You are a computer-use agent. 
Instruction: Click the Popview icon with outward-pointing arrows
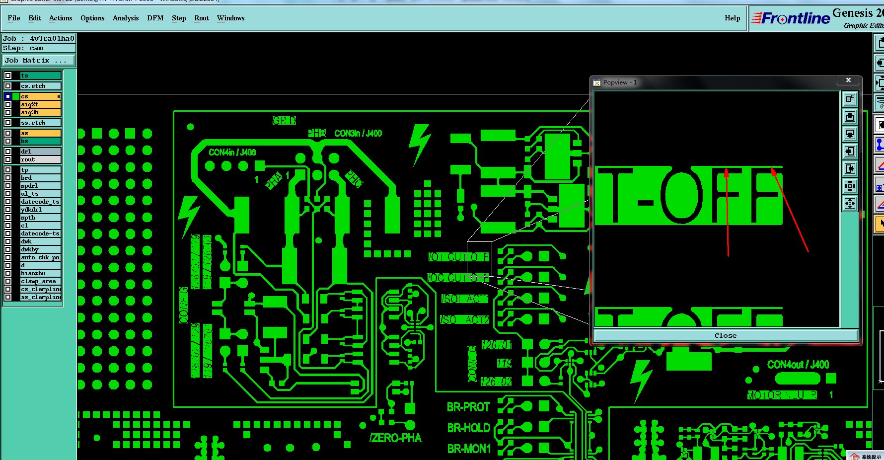tap(850, 203)
